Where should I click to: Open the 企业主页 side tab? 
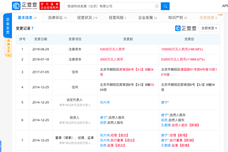(7, 26)
